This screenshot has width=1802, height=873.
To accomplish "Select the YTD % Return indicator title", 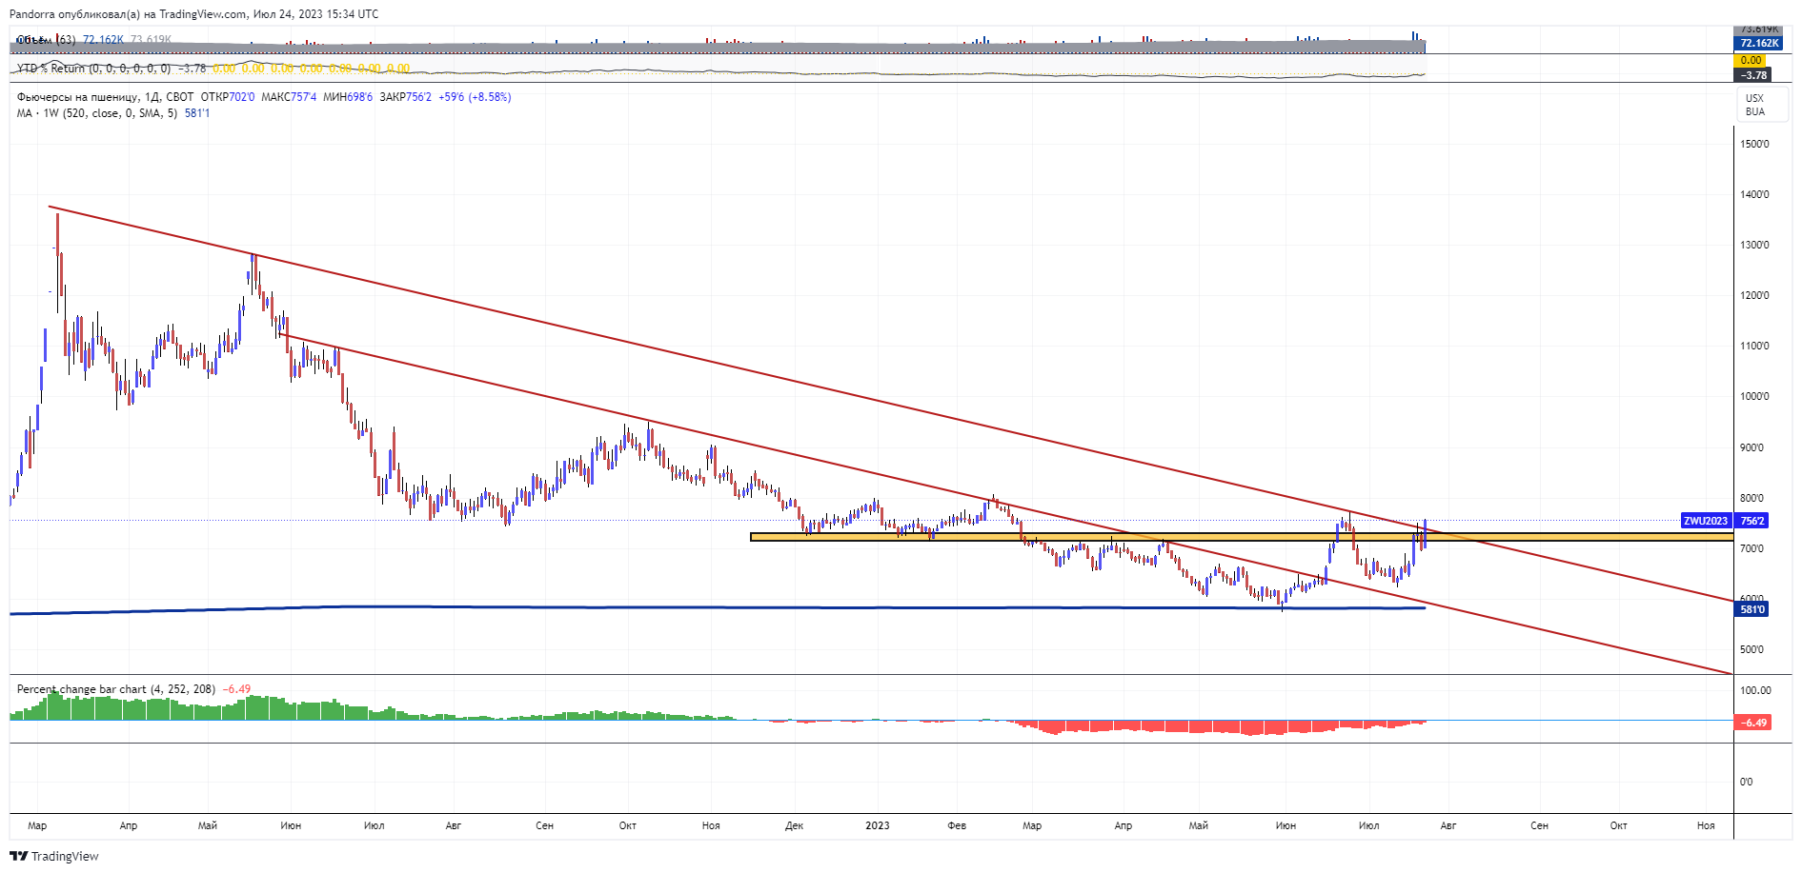I will coord(93,69).
